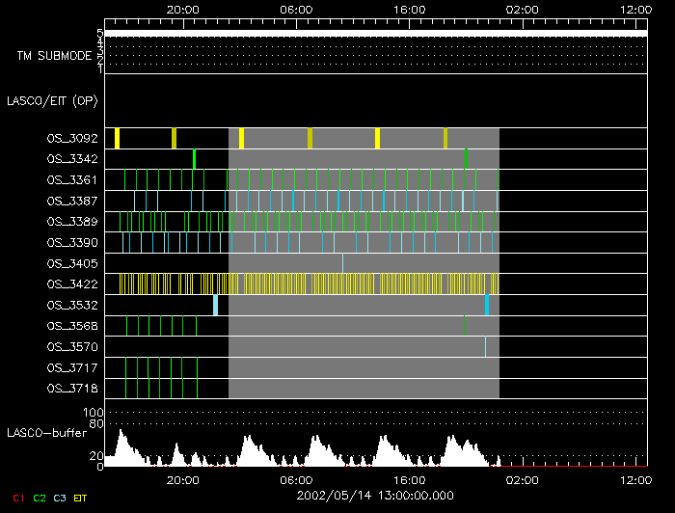675x513 pixels.
Task: Click 12:00 on the top time axis
Action: pyautogui.click(x=635, y=10)
